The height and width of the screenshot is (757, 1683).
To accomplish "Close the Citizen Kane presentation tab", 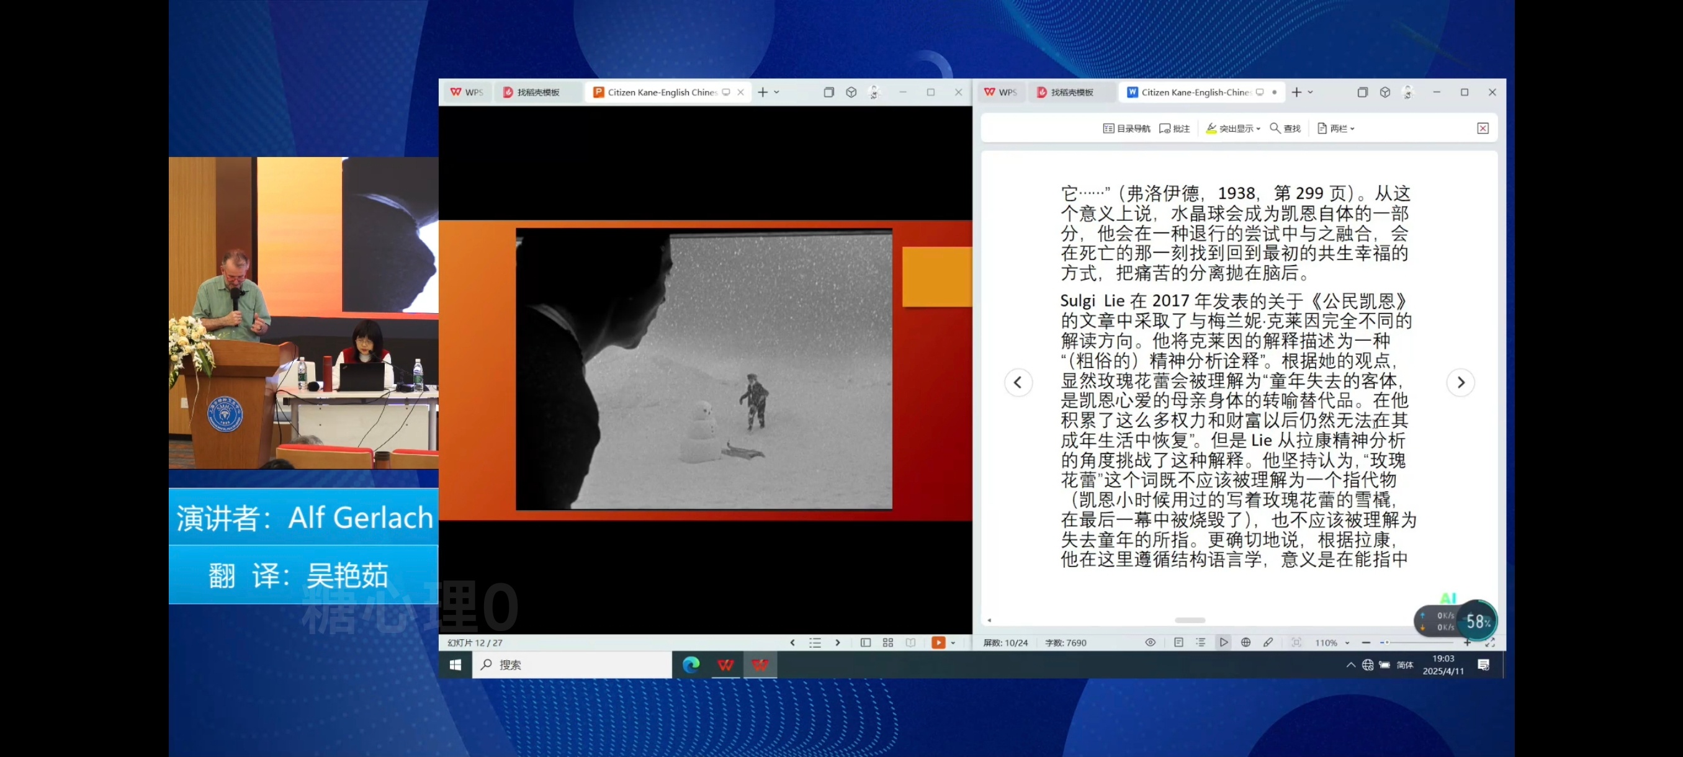I will [x=740, y=92].
